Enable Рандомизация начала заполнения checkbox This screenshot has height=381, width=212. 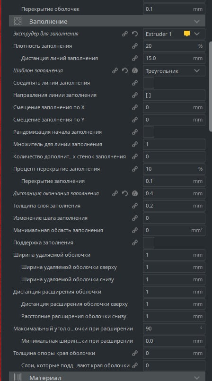(x=149, y=132)
